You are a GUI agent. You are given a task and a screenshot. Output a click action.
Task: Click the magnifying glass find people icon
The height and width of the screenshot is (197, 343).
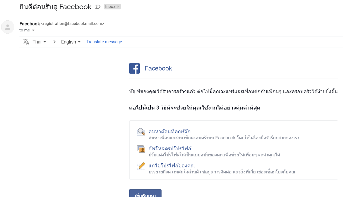point(141,132)
